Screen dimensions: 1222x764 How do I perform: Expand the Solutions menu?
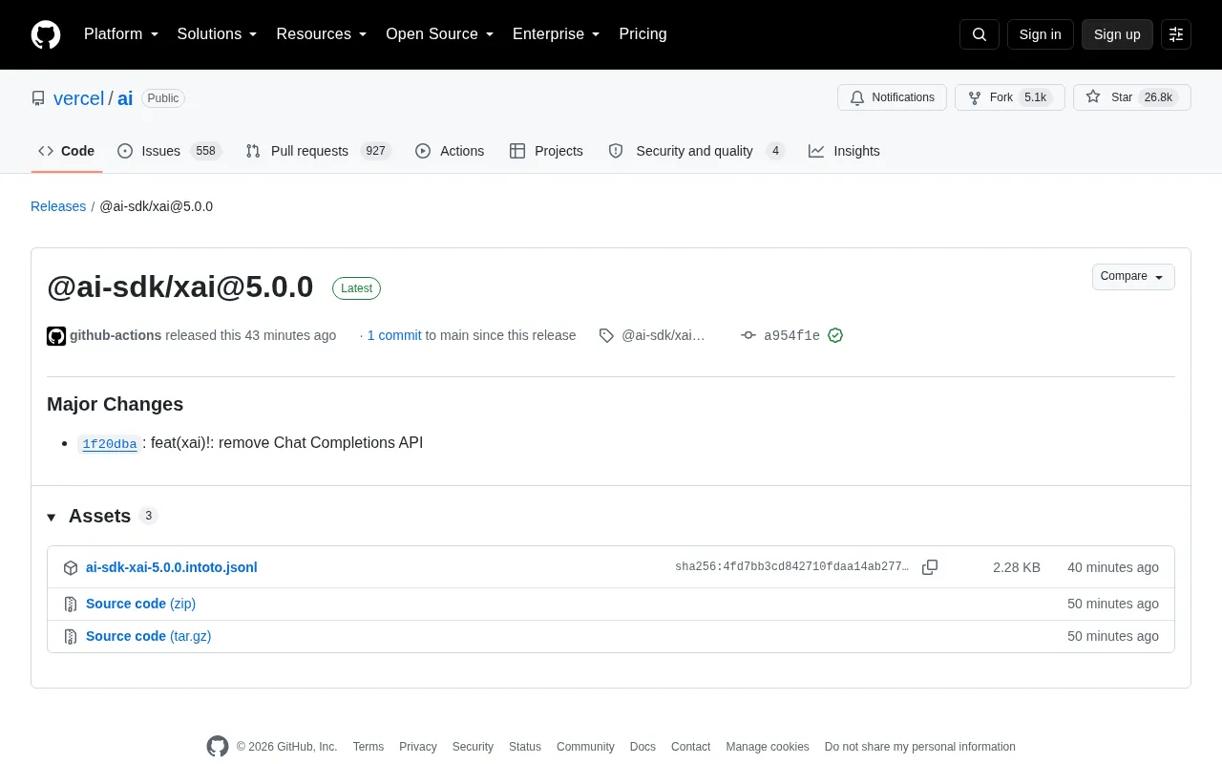pos(218,34)
